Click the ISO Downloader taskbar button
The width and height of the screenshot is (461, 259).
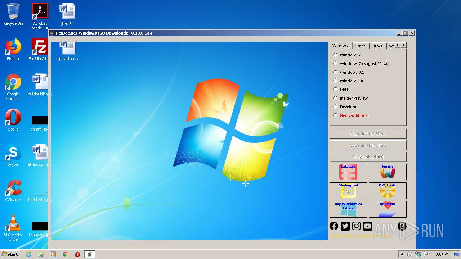point(89,254)
